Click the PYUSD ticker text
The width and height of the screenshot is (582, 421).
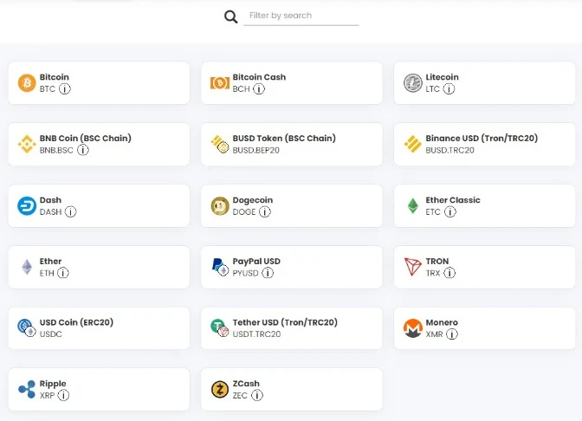pos(245,273)
